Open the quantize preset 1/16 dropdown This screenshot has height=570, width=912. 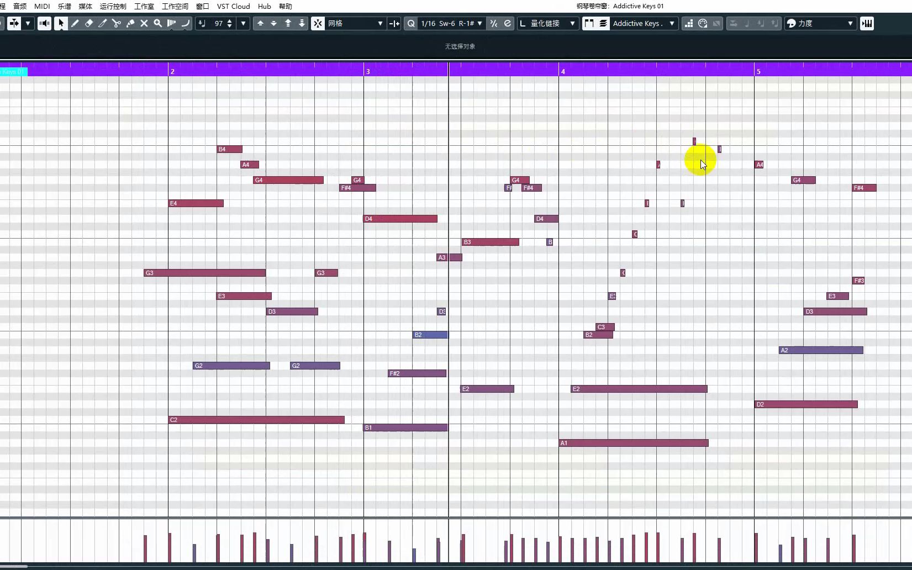point(451,23)
